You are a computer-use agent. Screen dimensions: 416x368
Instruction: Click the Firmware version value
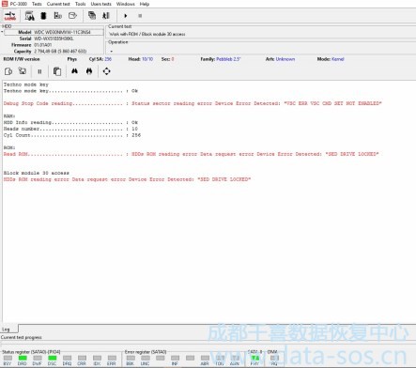42,45
